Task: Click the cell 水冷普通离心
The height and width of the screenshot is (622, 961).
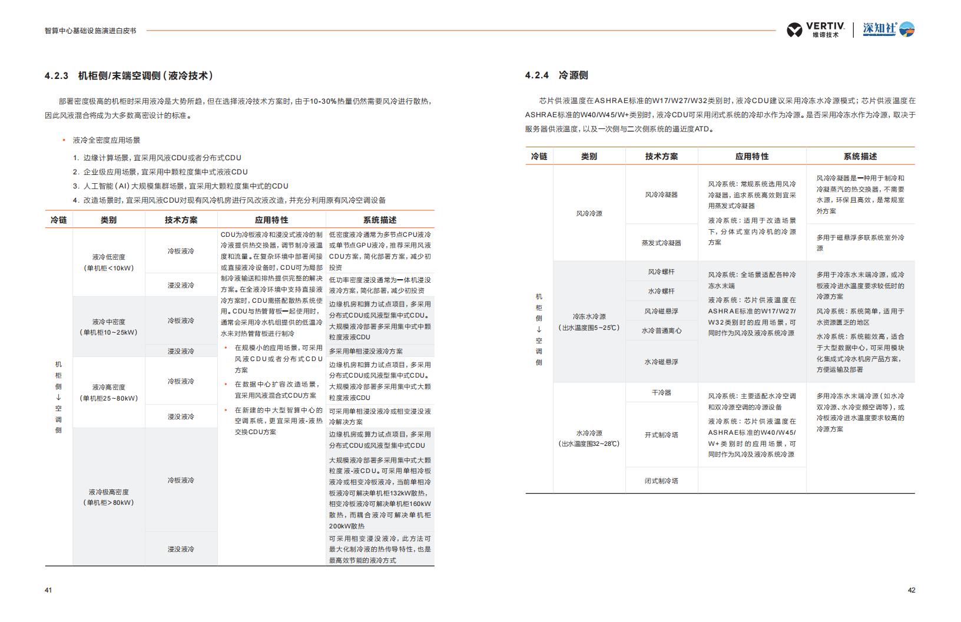Action: click(x=661, y=330)
